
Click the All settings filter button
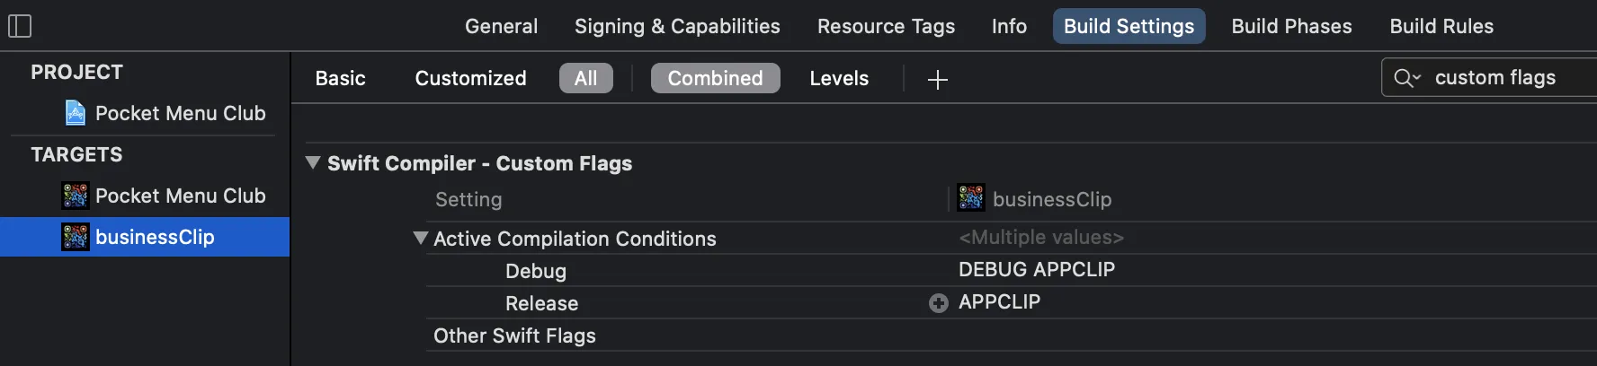(x=585, y=78)
